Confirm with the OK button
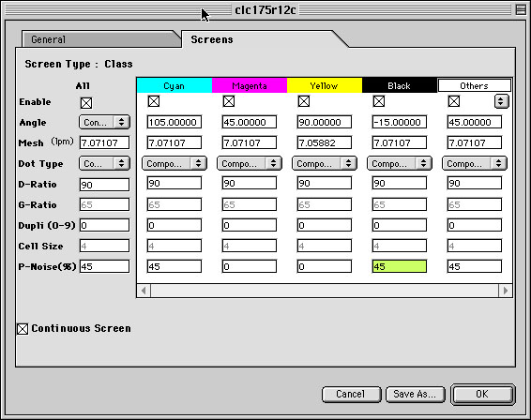Screen dimensions: 531x420 (482, 395)
